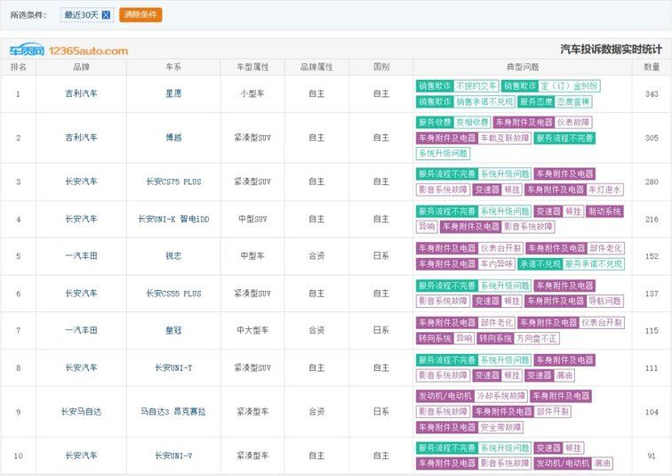Image resolution: width=672 pixels, height=476 pixels.
Task: Click the 部件开裂 issue tag
Action: [x=553, y=412]
